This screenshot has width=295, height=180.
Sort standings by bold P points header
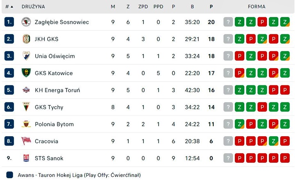(x=211, y=7)
